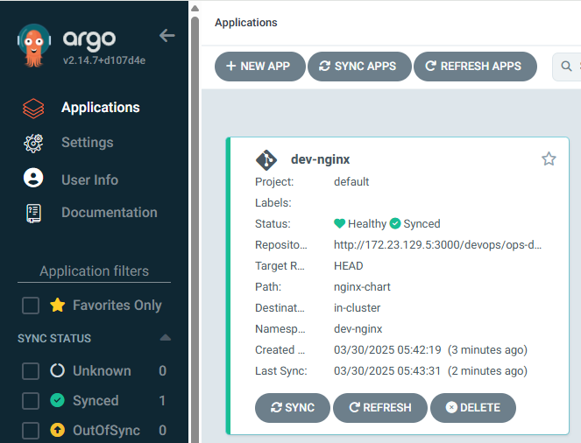Click the dev-nginx git source icon
This screenshot has width=581, height=443.
point(266,160)
